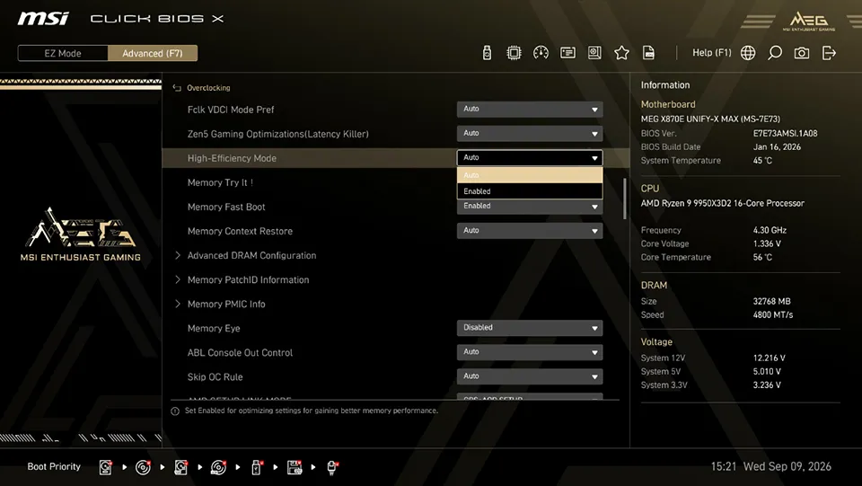
Task: Take screenshot with camera icon
Action: (802, 53)
